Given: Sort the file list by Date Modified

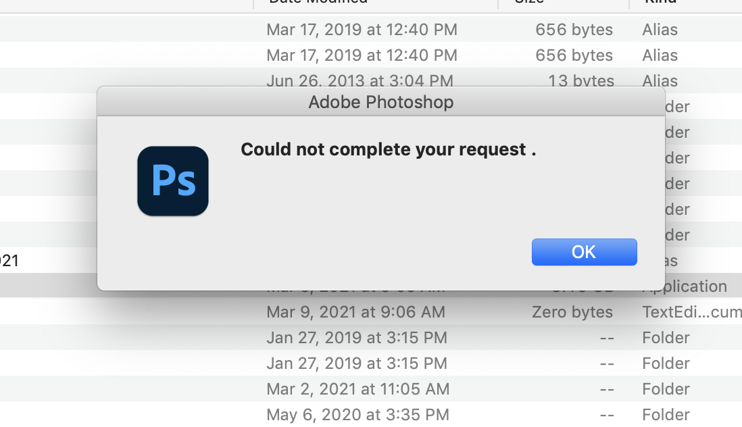Looking at the screenshot, I should [x=318, y=3].
